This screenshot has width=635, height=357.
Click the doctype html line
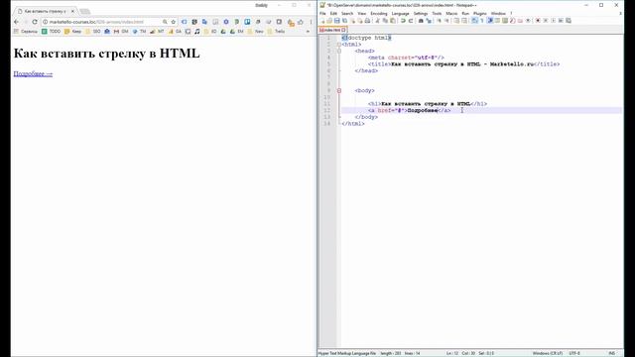click(x=366, y=38)
